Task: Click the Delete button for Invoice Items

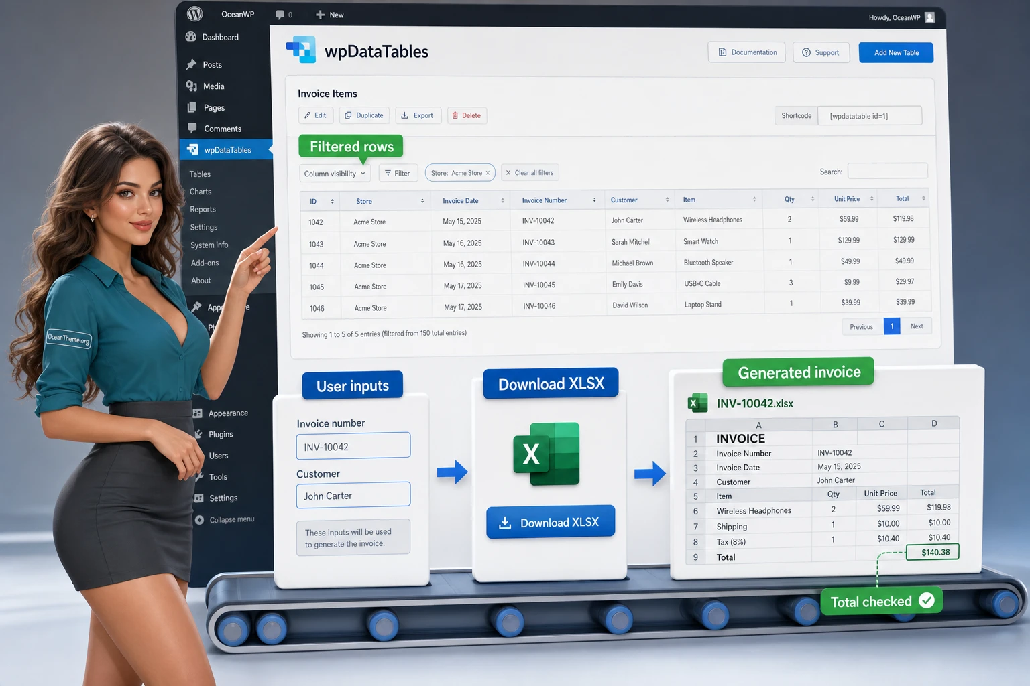Action: (467, 115)
